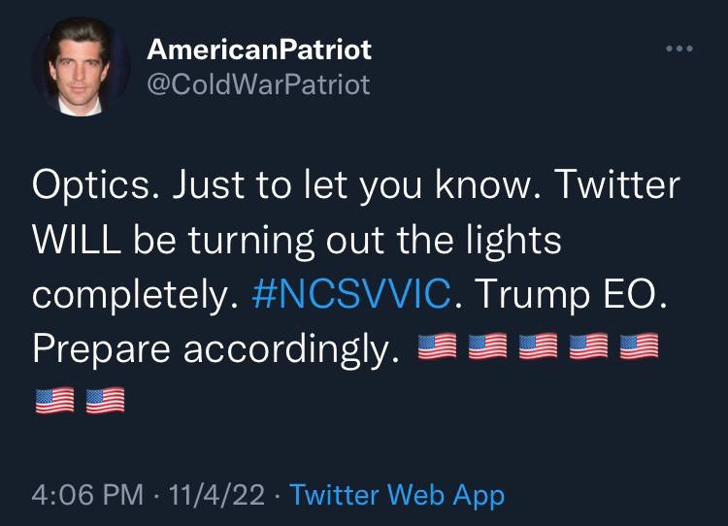The image size is (728, 526).
Task: Click the fifth flag emoji ending that line
Action: pyautogui.click(x=640, y=346)
